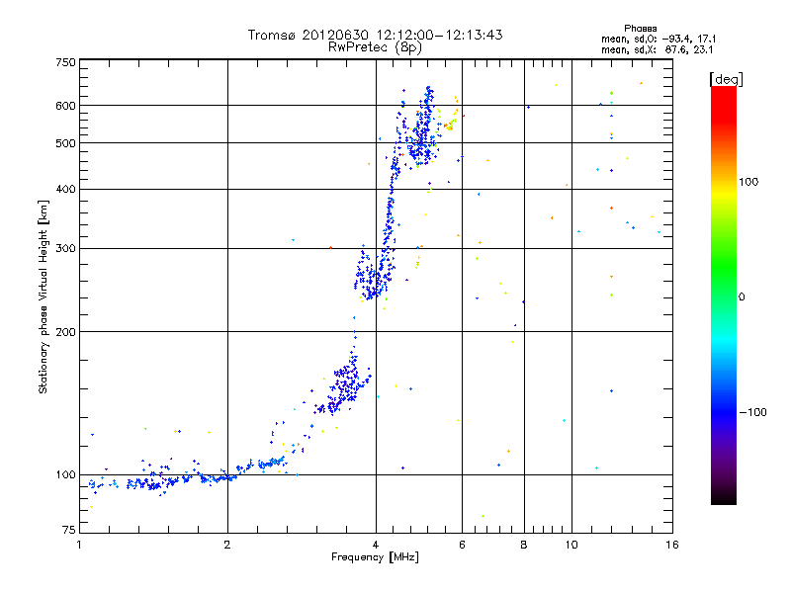Click the 'RwPretec (8p)' subtitle
The height and width of the screenshot is (593, 791).
(x=375, y=47)
